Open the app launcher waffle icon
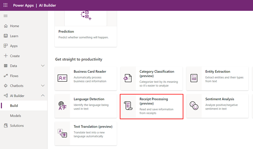 tap(5, 5)
